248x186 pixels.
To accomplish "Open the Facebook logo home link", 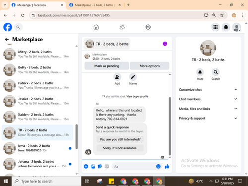I will pyautogui.click(x=7, y=27).
